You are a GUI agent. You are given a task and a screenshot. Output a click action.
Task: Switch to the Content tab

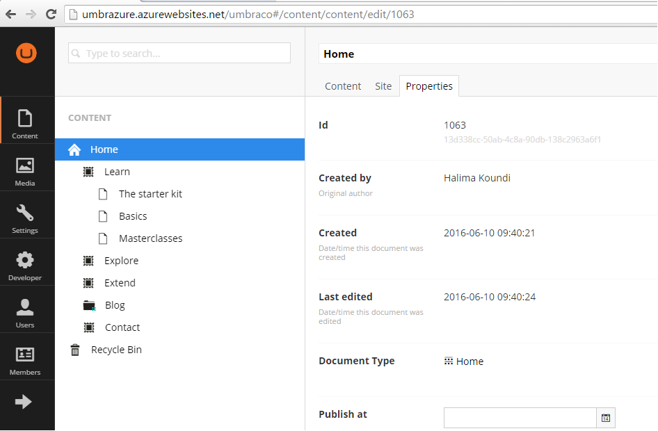pos(343,86)
